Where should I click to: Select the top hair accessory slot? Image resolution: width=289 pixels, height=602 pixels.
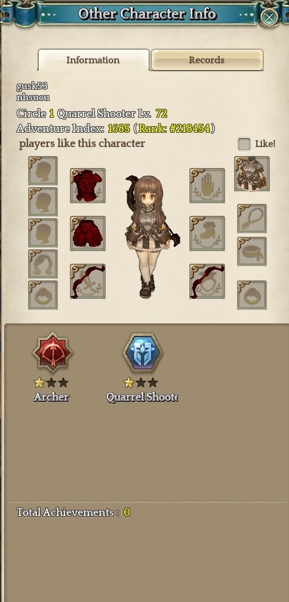click(x=43, y=171)
